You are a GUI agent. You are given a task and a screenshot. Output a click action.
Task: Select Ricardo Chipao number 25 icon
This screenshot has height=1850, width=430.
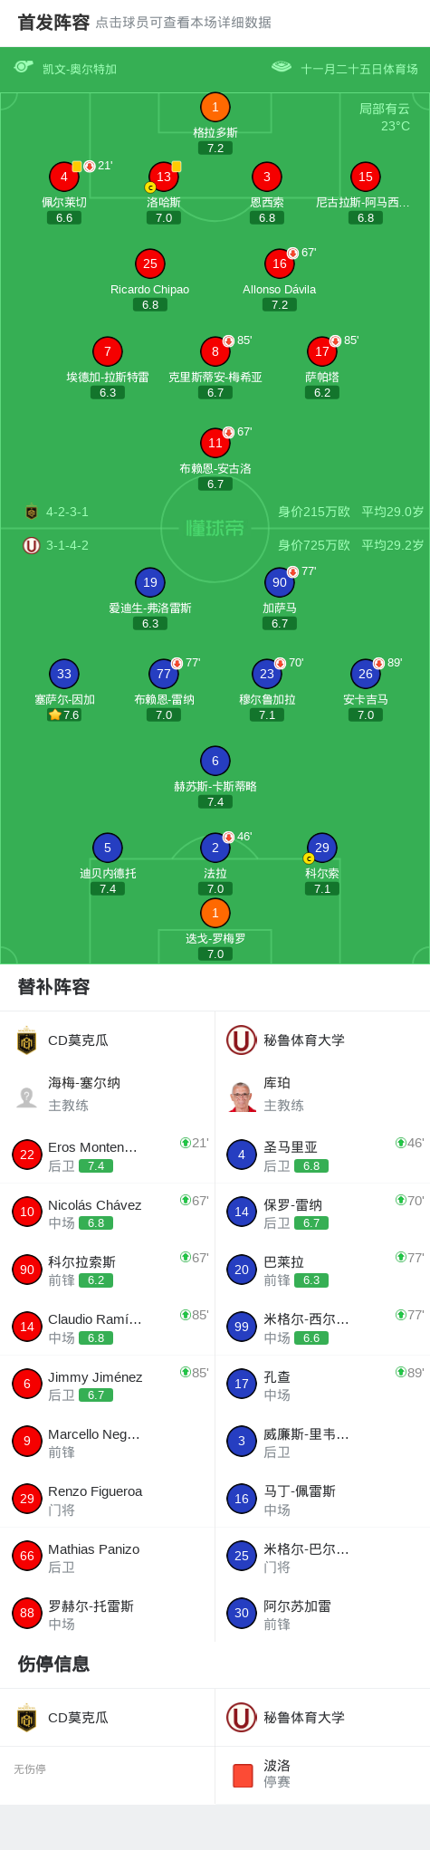point(150,264)
